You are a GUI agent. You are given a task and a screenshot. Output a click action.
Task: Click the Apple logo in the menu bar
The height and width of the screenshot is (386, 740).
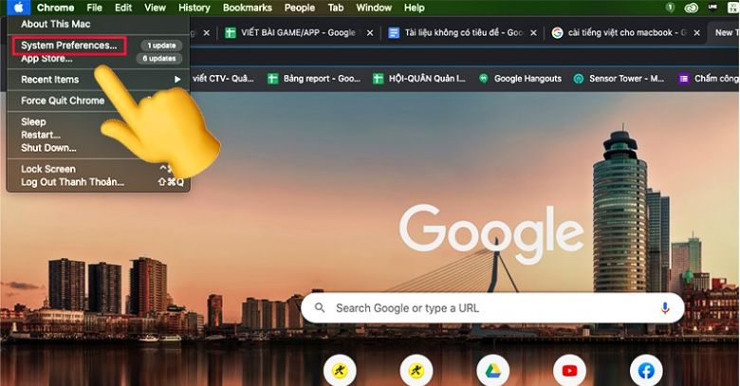[x=18, y=8]
